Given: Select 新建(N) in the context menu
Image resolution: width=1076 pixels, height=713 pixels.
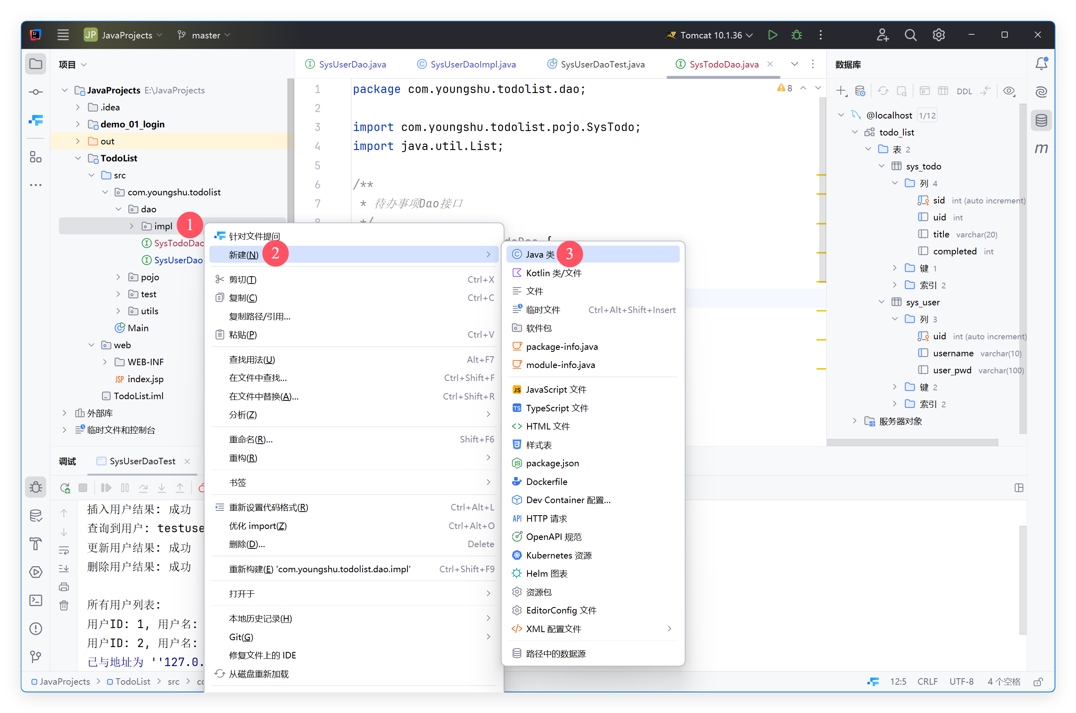Looking at the screenshot, I should coord(354,255).
